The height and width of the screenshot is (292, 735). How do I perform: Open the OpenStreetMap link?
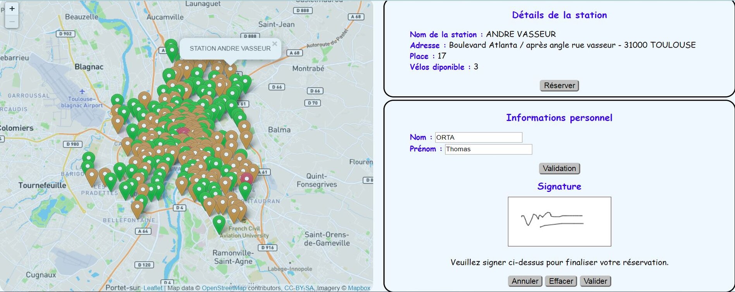coord(224,288)
